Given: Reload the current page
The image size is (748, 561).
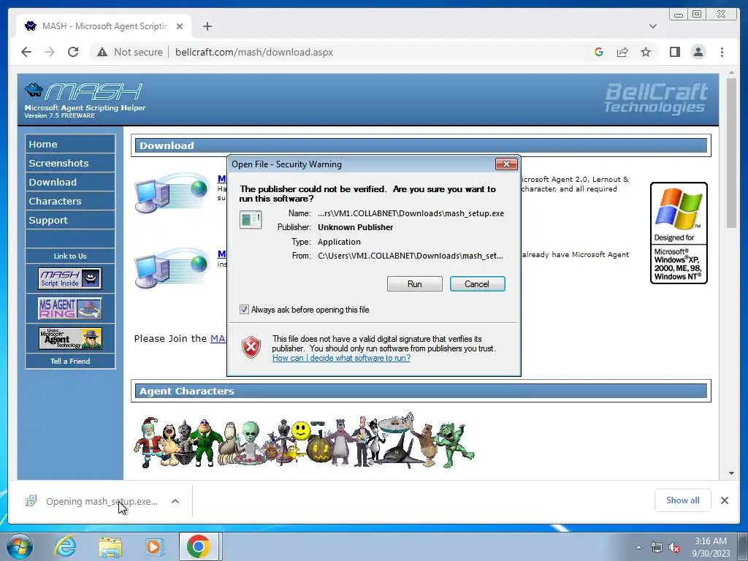Looking at the screenshot, I should click(x=73, y=52).
